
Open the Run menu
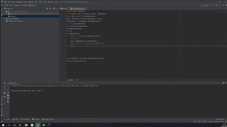[36, 2]
